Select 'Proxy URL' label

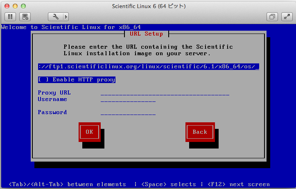click(x=54, y=92)
